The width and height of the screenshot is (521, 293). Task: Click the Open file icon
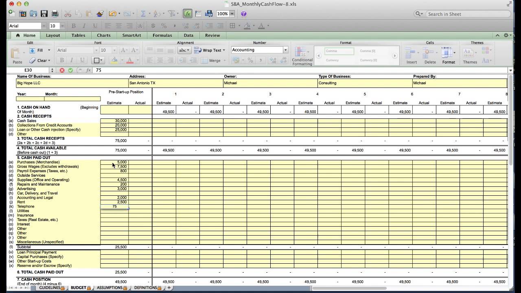33,13
